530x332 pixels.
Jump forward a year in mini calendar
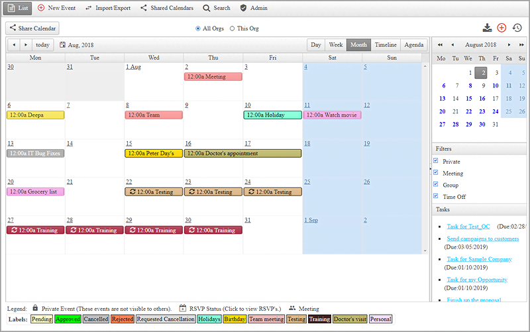pyautogui.click(x=521, y=44)
